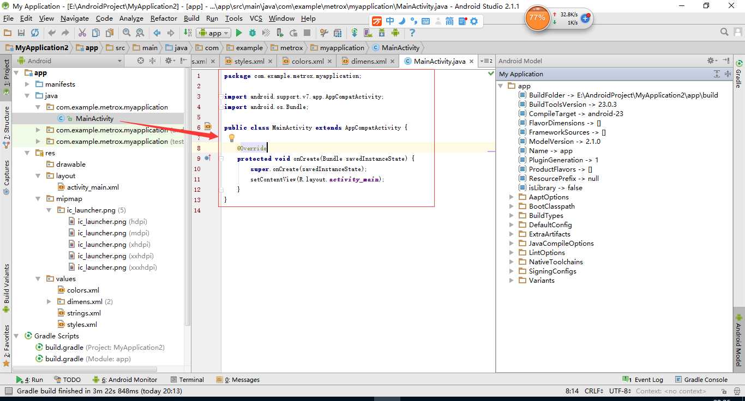Open the Gradle Console
The image size is (745, 401).
pyautogui.click(x=701, y=380)
